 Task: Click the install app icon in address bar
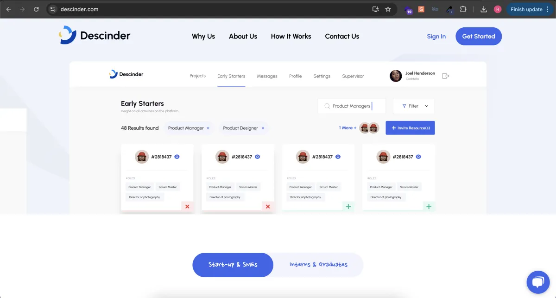[376, 9]
